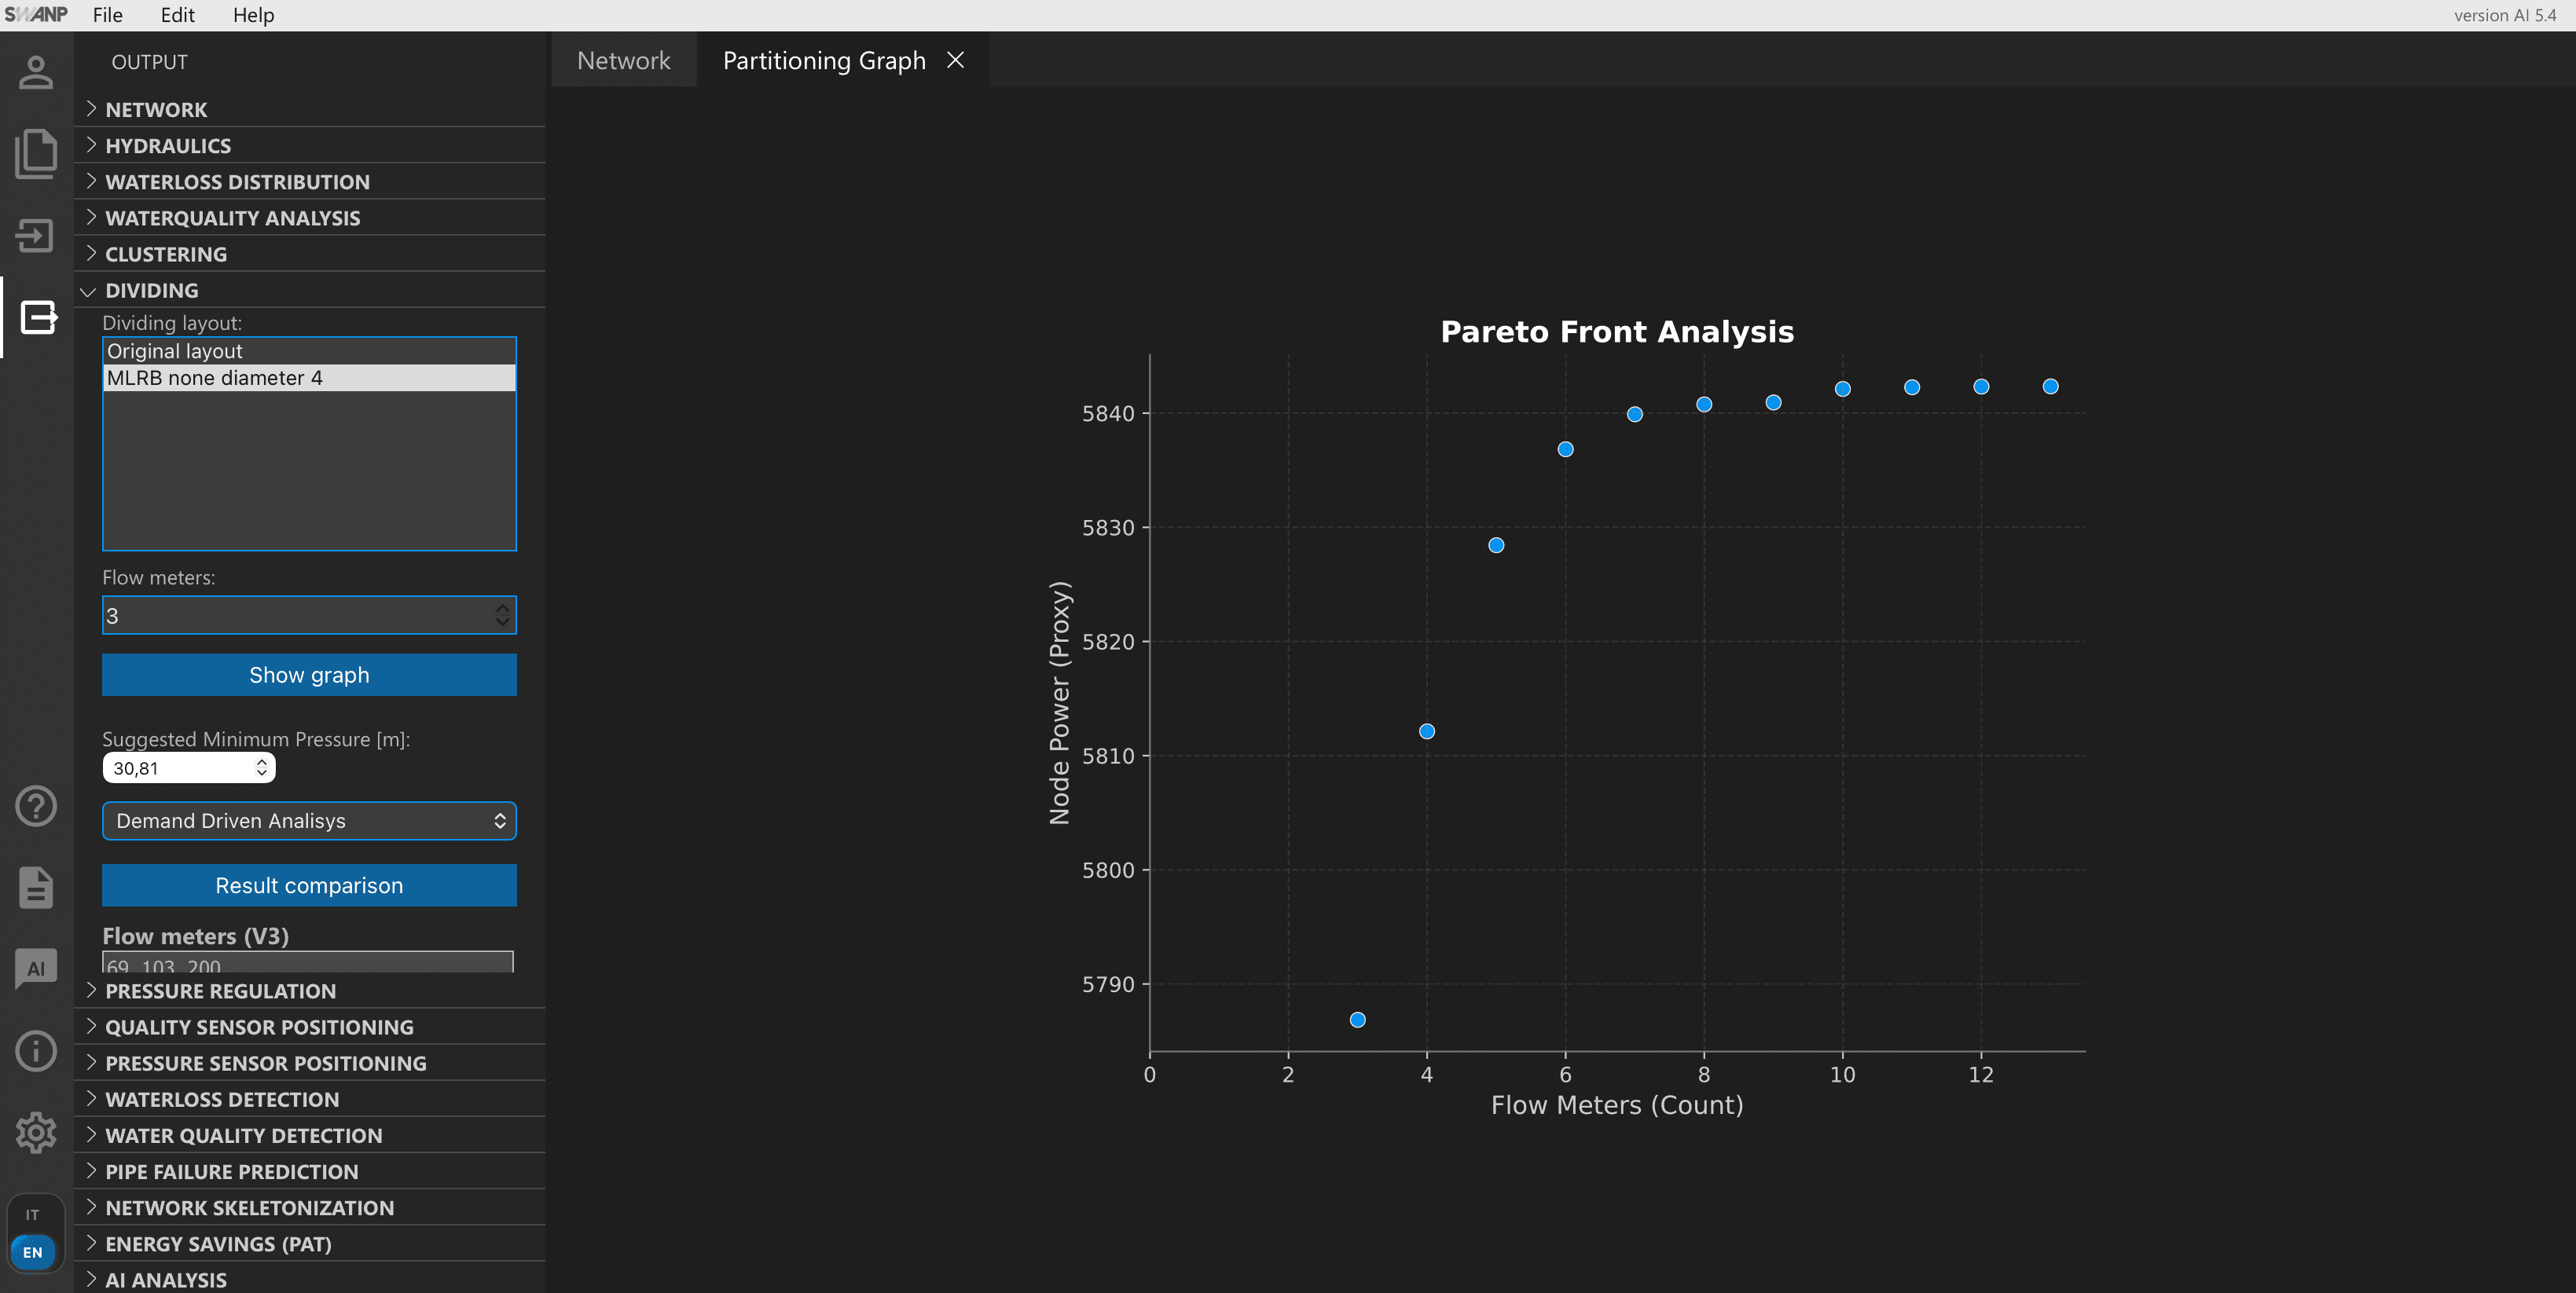Screen dimensions: 2576x1293
Task: Click the SWANP logo
Action: click(x=36, y=14)
